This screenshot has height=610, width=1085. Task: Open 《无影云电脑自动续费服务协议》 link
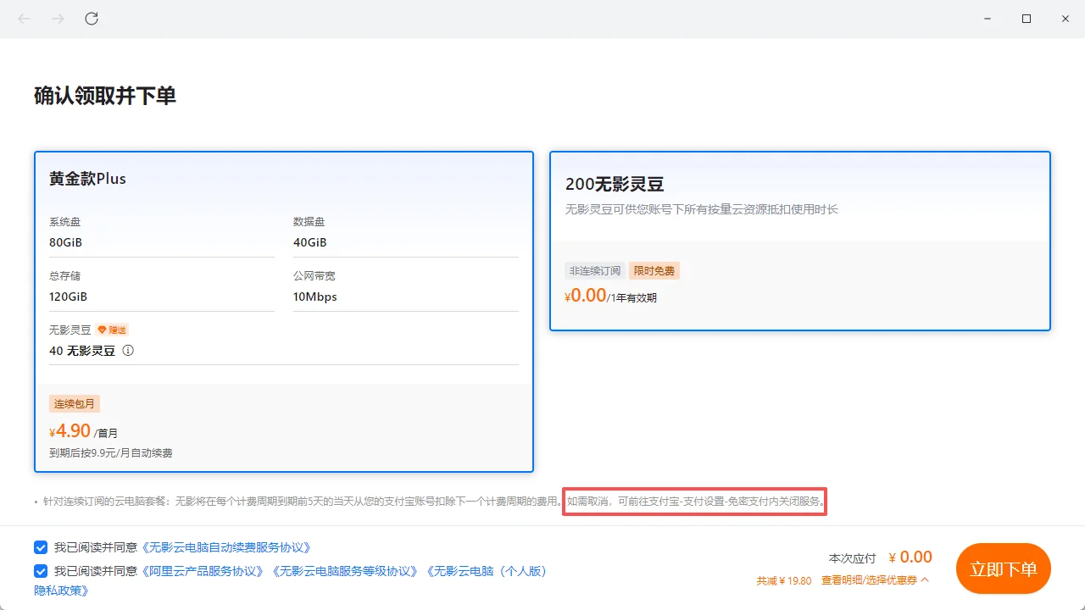pyautogui.click(x=226, y=547)
